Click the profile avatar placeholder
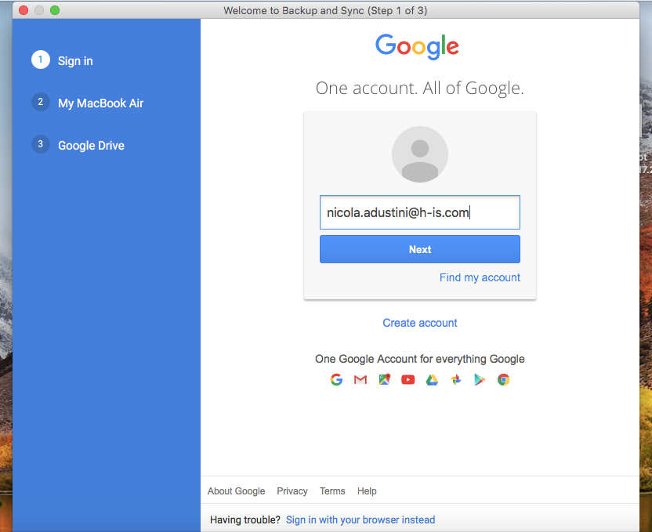 click(420, 154)
